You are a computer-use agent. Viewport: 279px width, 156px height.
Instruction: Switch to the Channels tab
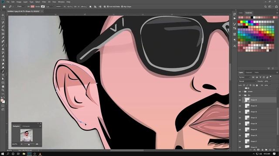[249, 72]
